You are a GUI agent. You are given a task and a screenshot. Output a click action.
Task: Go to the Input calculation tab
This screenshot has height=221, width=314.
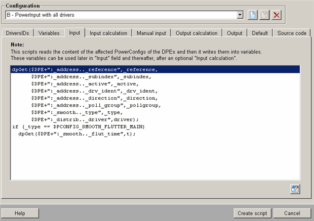pyautogui.click(x=108, y=33)
